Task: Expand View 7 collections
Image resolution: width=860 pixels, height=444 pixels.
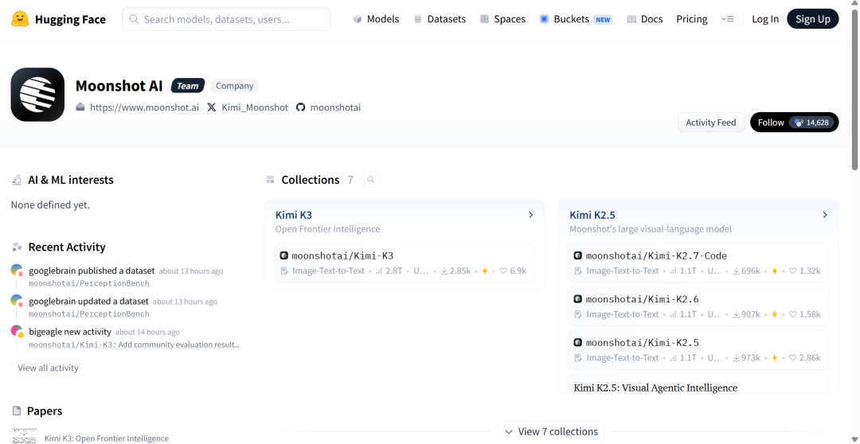Action: (x=551, y=431)
